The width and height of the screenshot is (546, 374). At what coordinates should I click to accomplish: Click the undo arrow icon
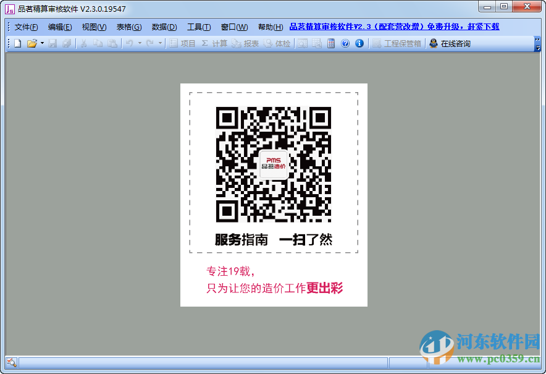point(130,43)
